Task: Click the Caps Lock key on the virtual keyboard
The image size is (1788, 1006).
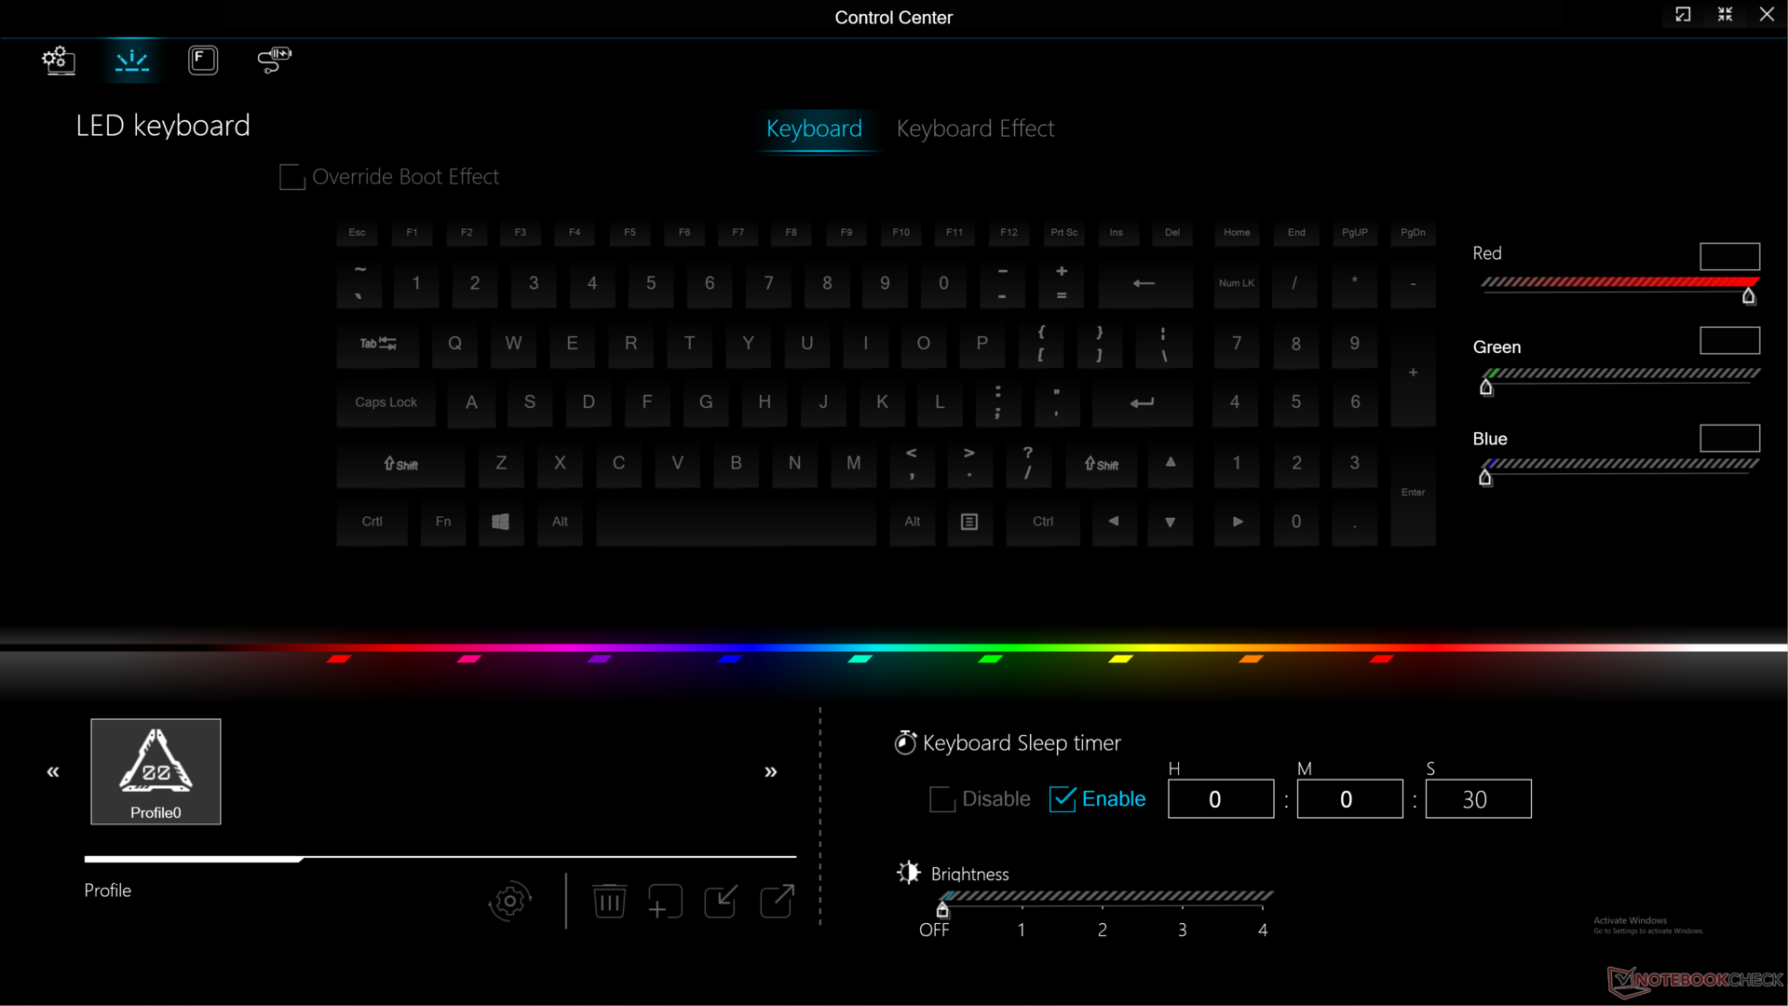Action: tap(386, 402)
